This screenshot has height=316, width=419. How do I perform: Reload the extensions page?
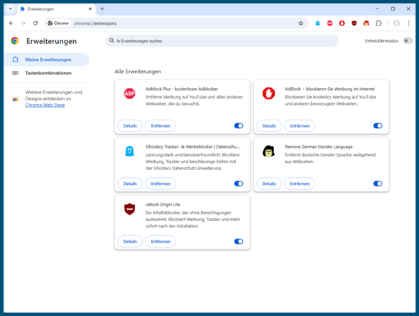point(36,23)
